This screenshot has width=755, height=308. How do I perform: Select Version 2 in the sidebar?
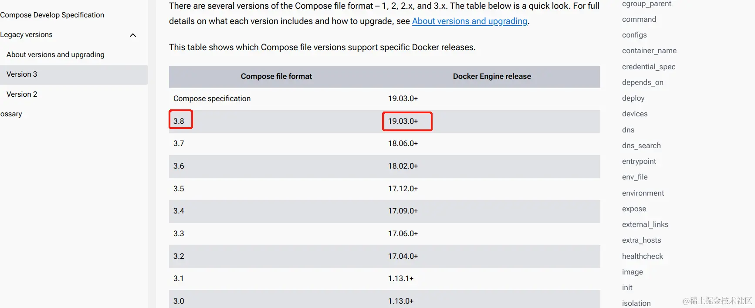click(x=22, y=94)
